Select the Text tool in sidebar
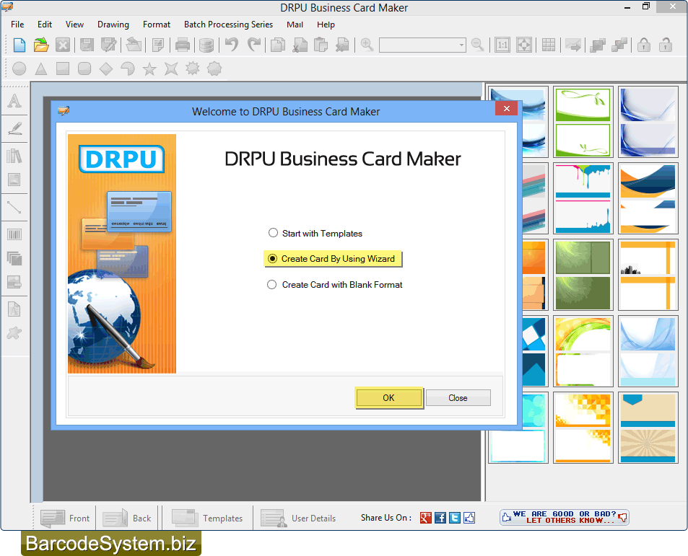The width and height of the screenshot is (688, 556). click(x=14, y=101)
